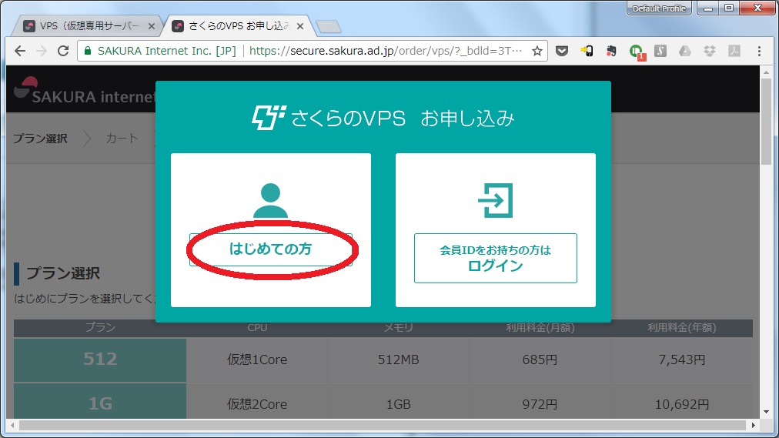The height and width of the screenshot is (438, 779).
Task: Click the login arrow icon
Action: [495, 200]
